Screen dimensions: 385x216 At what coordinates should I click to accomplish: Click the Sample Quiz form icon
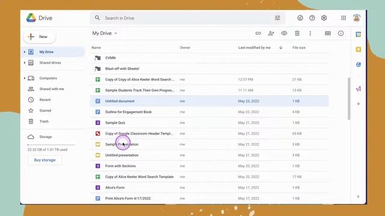(97, 122)
